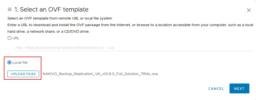This screenshot has width=256, height=100.
Task: Click the "Local file" option label text
Action: tap(20, 62)
